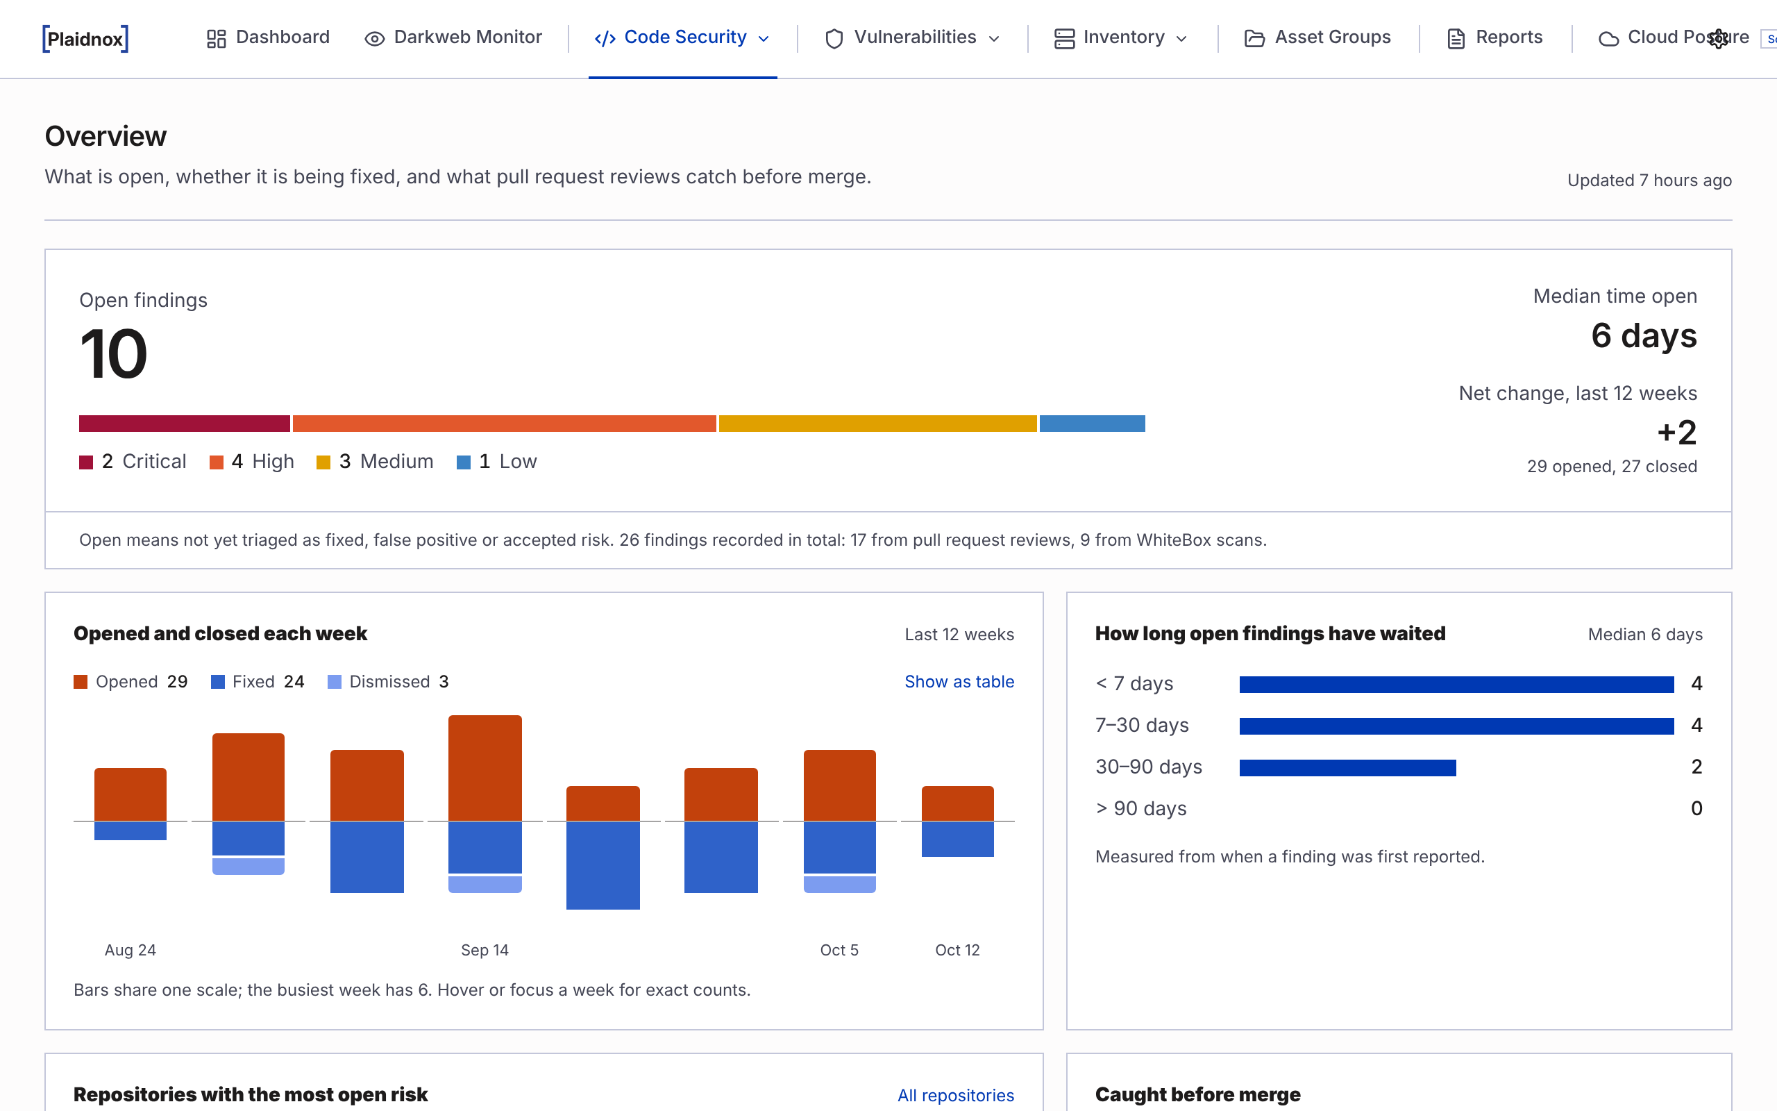Click the Inventory server icon
This screenshot has width=1777, height=1111.
pos(1064,38)
